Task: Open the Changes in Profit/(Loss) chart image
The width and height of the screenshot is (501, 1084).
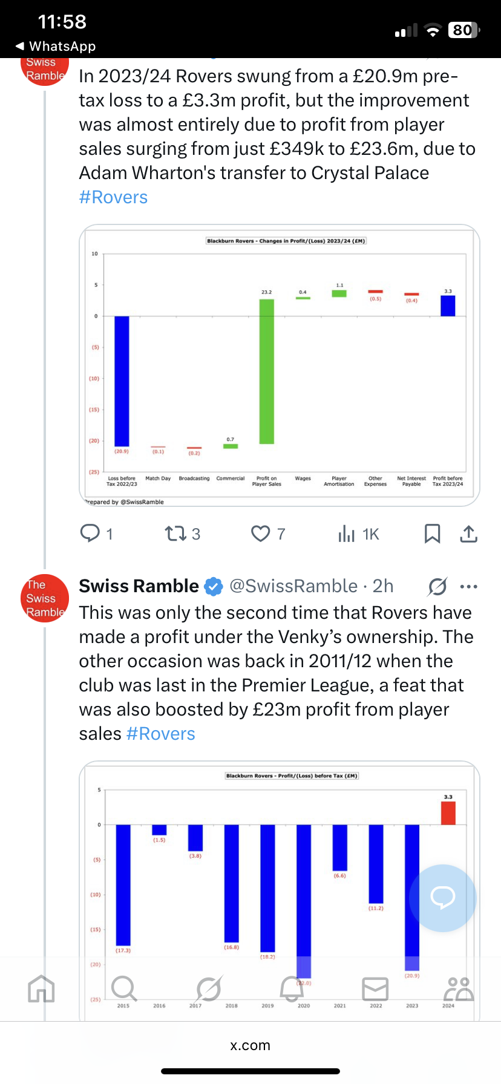Action: click(280, 365)
